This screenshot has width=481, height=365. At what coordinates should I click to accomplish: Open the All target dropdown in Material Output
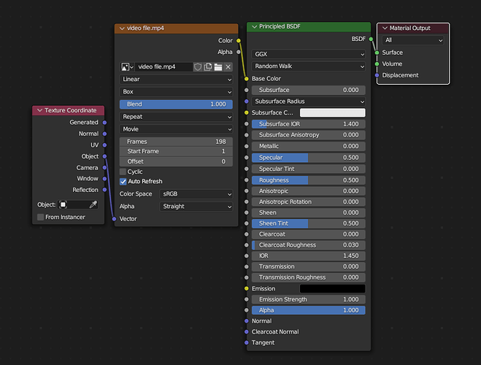(x=413, y=40)
